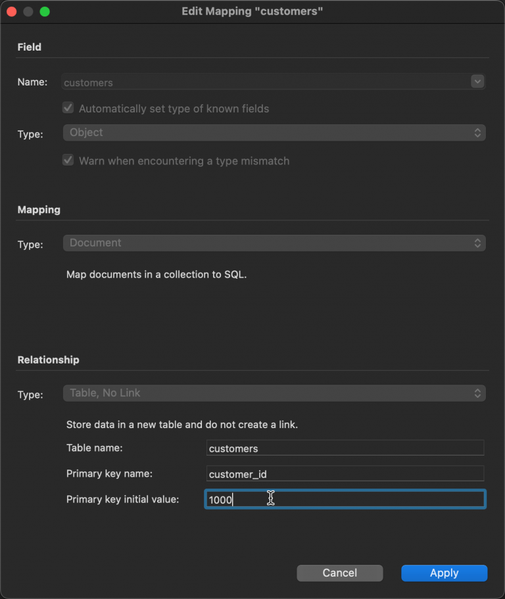505x599 pixels.
Task: Open the "Table, No Link" relationship dropdown
Action: tap(274, 393)
